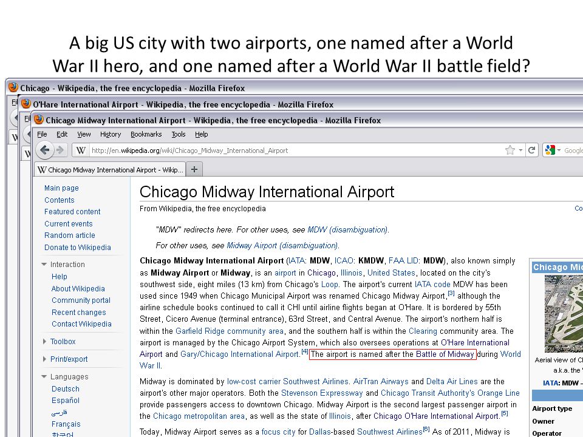Open the Recent changes link
583x437 pixels.
pyautogui.click(x=79, y=313)
